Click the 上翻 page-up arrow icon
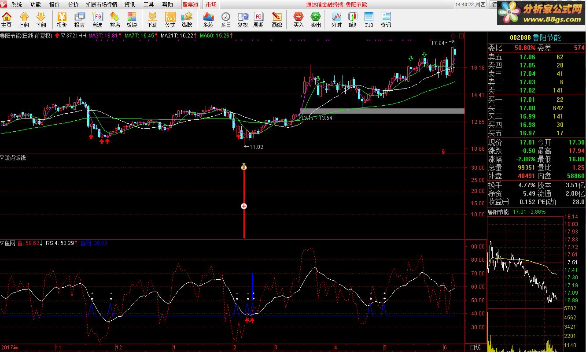This screenshot has height=352, width=586. pos(24,20)
